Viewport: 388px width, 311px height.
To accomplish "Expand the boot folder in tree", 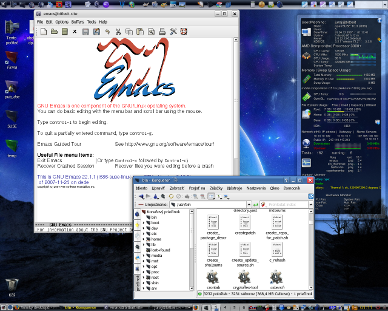I will point(144,223).
